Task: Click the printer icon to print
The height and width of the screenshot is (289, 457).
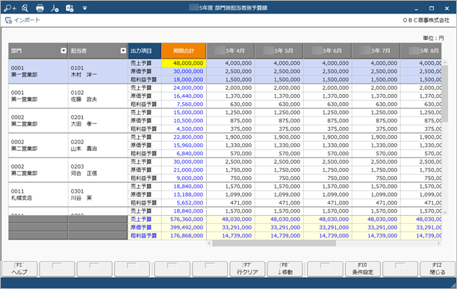Action: 40,8
